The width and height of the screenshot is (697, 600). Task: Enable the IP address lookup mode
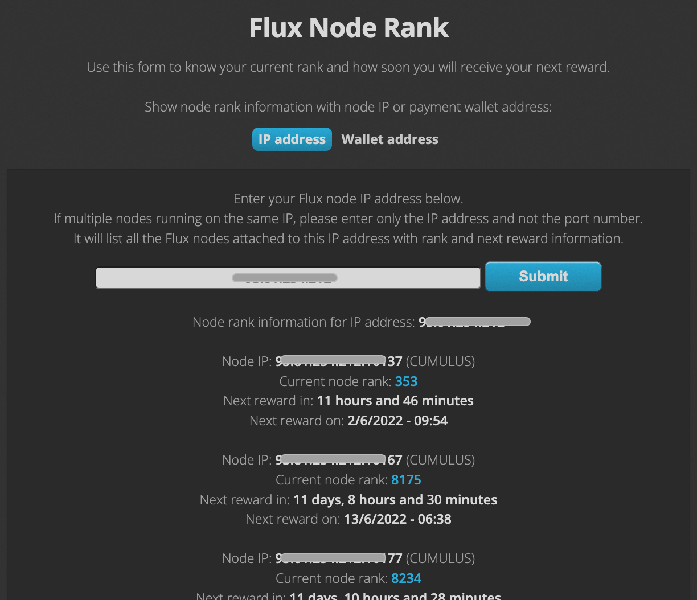point(292,139)
